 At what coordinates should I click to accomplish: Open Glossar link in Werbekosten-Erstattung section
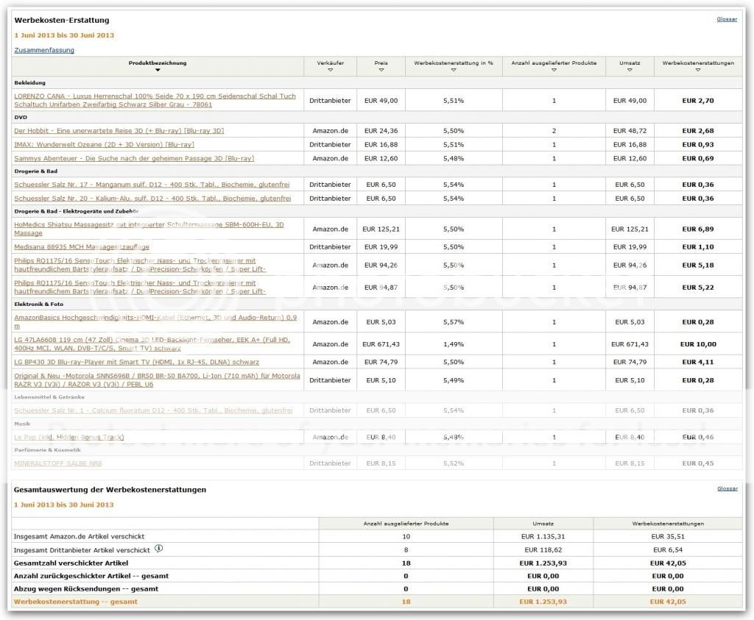tap(726, 19)
